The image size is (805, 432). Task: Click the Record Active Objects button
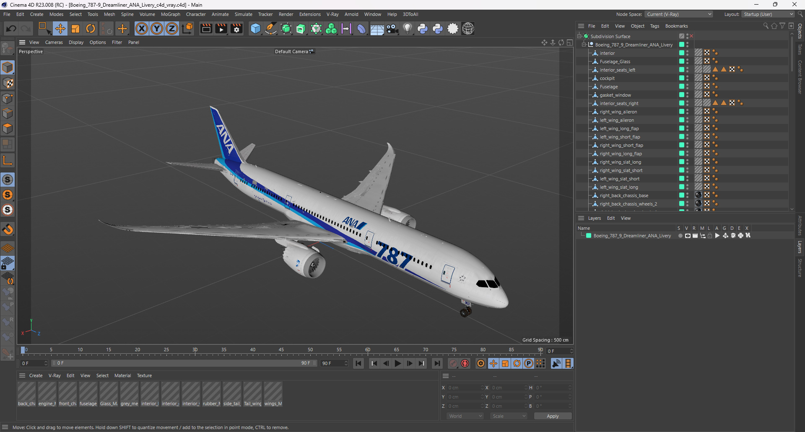453,363
